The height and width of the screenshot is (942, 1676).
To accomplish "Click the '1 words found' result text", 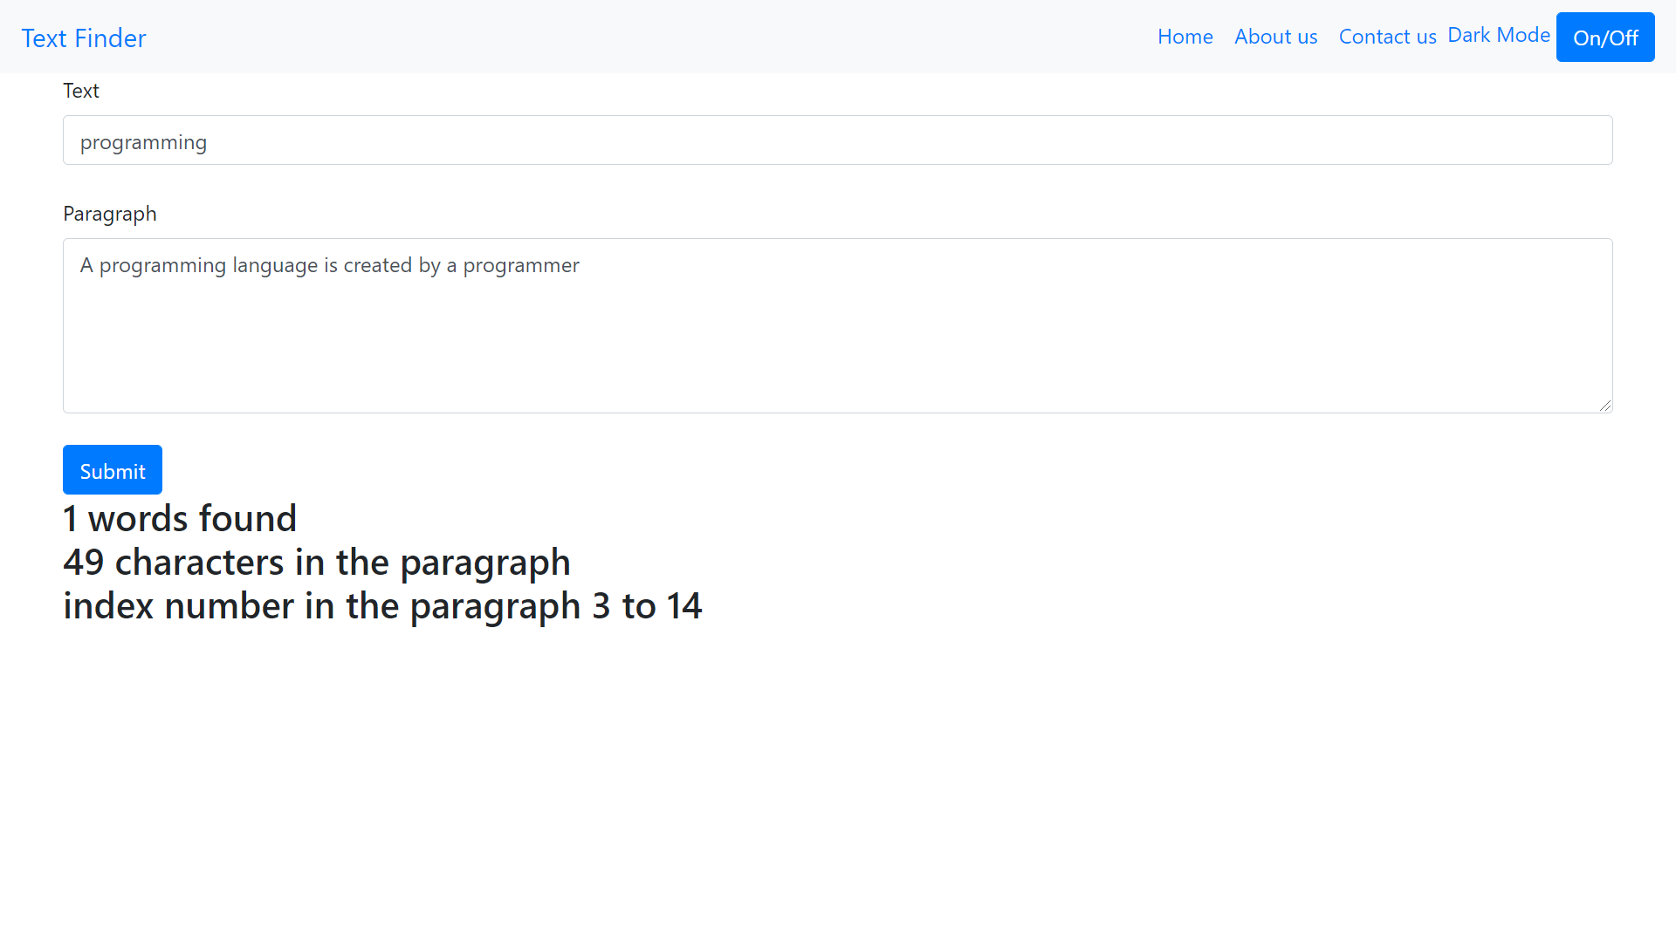I will point(180,517).
